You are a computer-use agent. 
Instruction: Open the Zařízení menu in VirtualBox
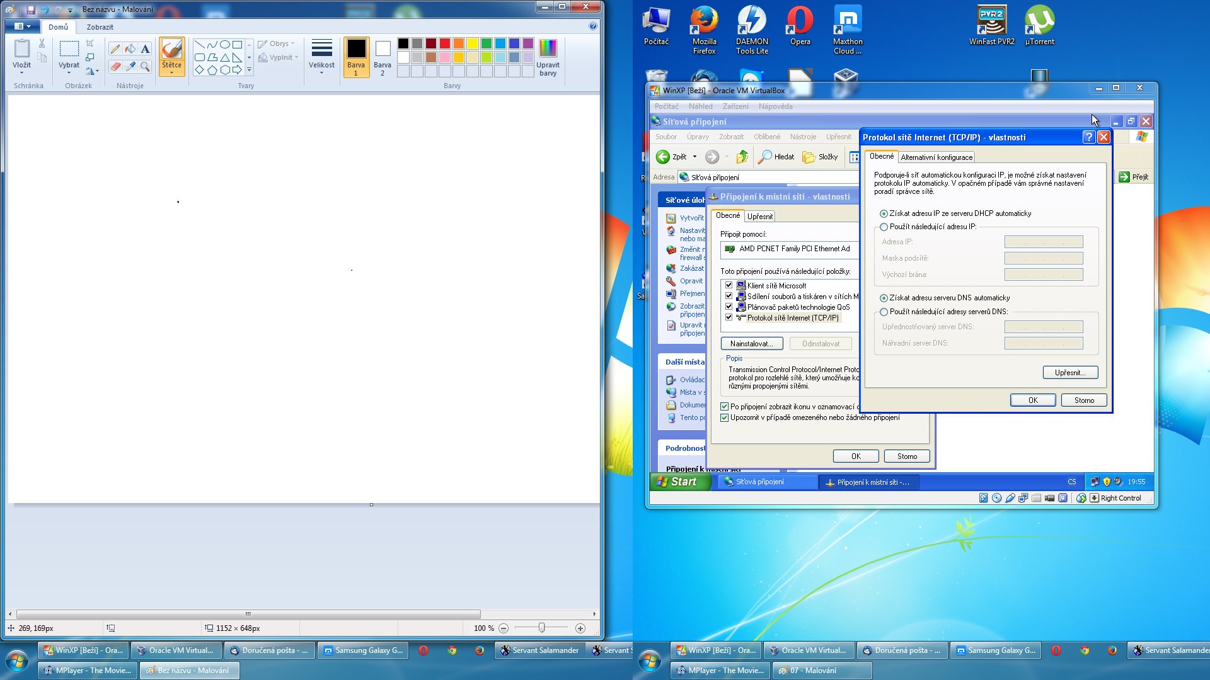(x=735, y=106)
